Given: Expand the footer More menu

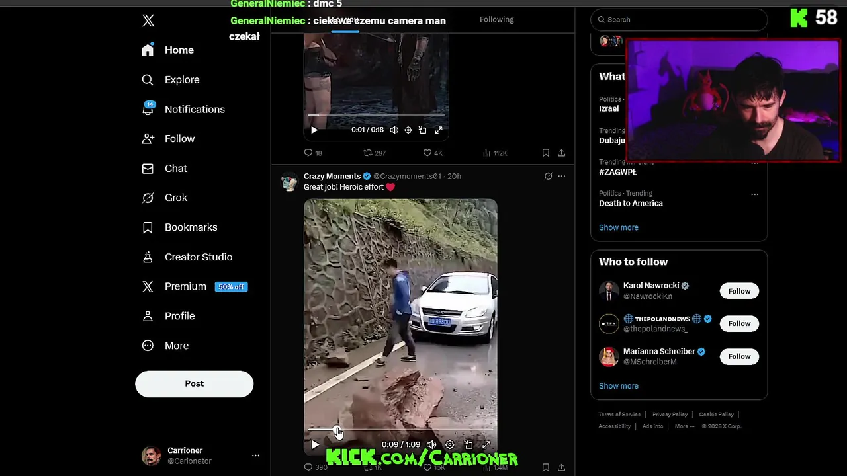Looking at the screenshot, I should pyautogui.click(x=684, y=426).
